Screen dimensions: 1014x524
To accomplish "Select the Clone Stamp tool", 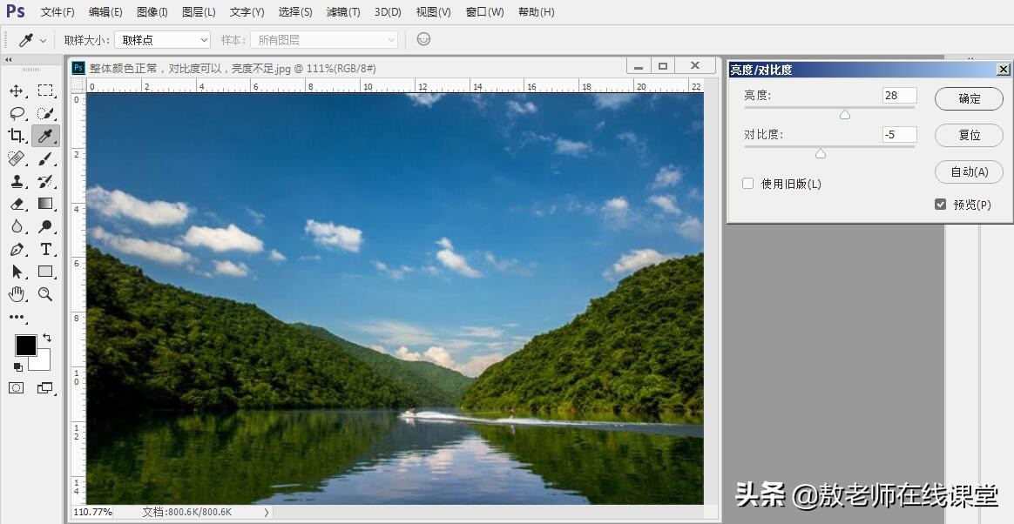I will (17, 181).
